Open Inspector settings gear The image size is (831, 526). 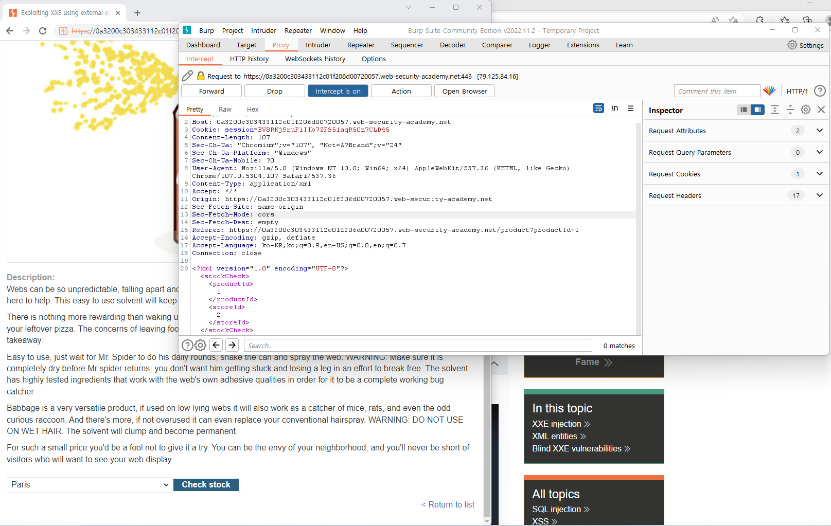tap(806, 110)
